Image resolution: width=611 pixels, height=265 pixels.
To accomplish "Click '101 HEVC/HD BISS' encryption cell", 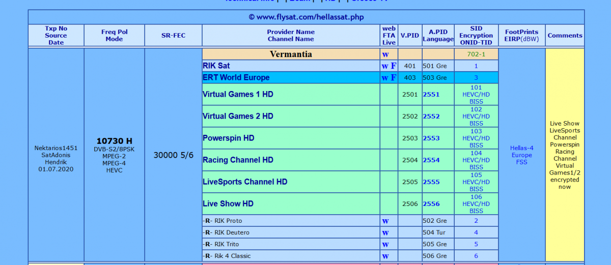I will pos(476,95).
